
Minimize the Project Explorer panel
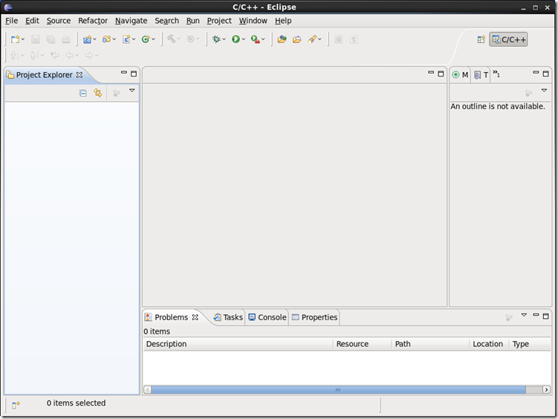coord(124,73)
